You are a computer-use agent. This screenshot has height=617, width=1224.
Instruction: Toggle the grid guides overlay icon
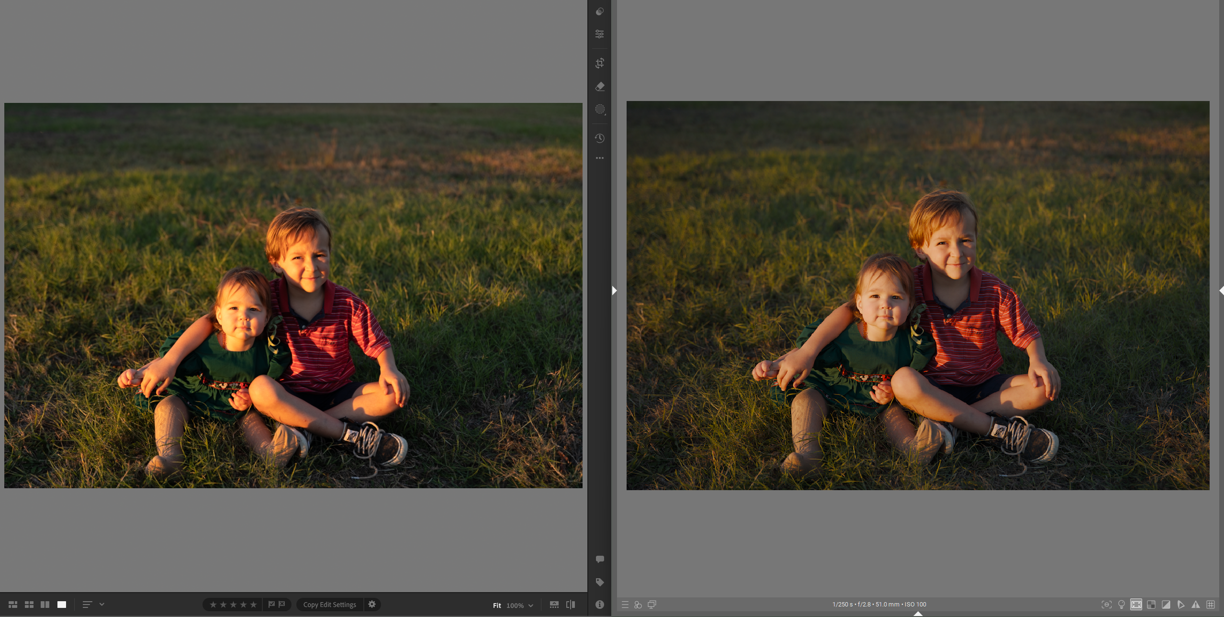[1211, 605]
